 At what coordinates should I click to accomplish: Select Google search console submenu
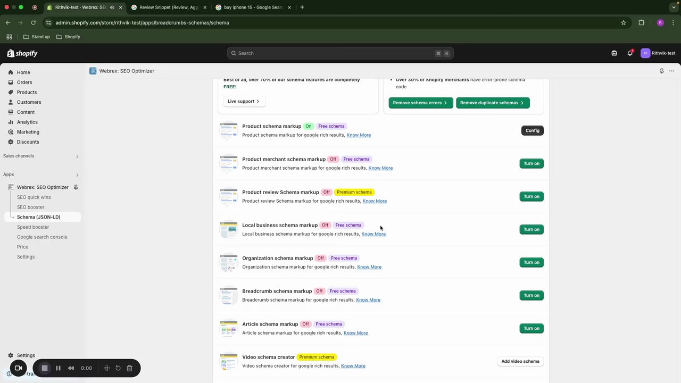pos(42,237)
